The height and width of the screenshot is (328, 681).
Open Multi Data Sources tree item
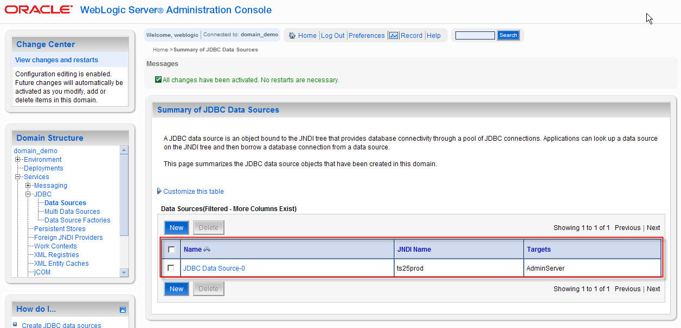72,212
